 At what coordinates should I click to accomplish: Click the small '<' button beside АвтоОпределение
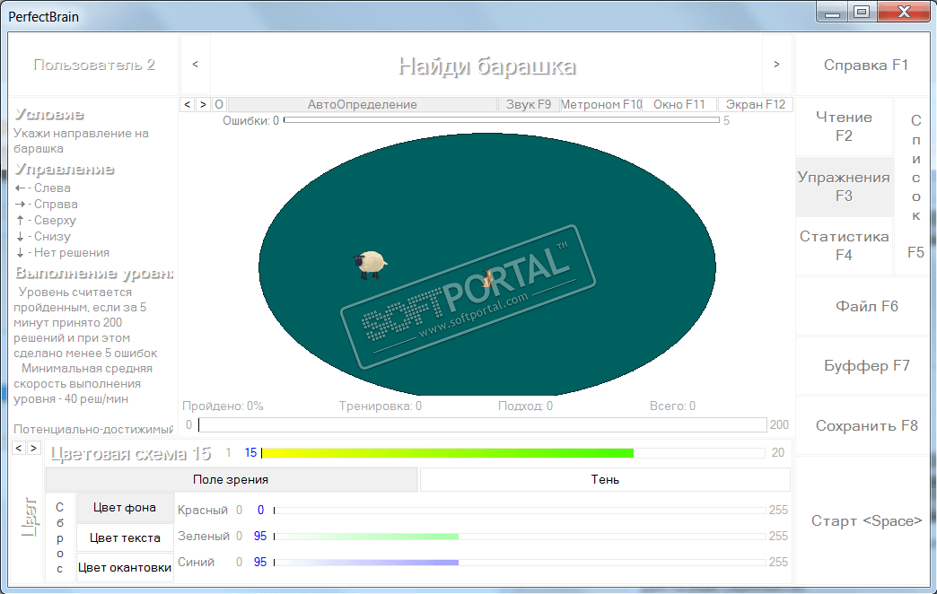(187, 105)
